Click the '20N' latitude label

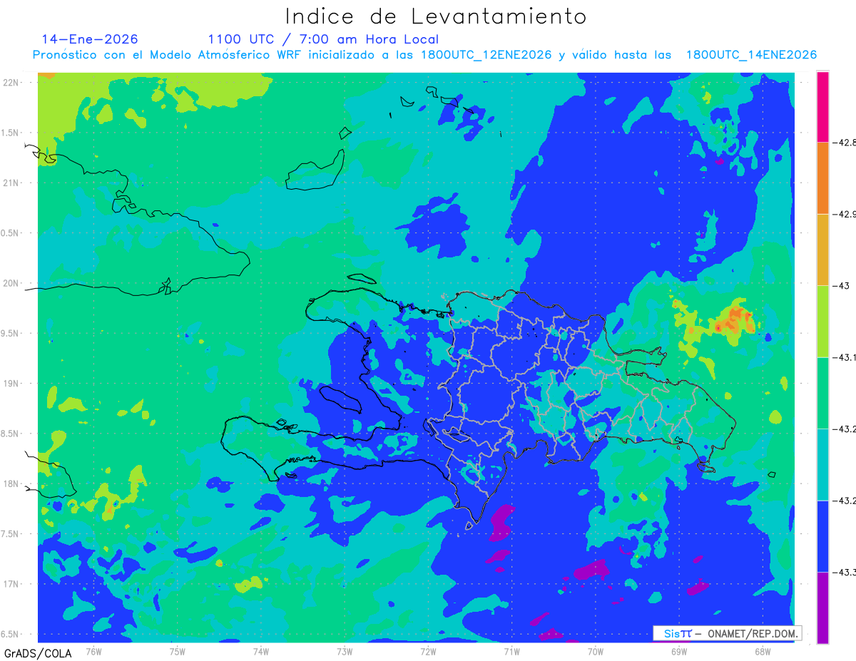pos(11,283)
